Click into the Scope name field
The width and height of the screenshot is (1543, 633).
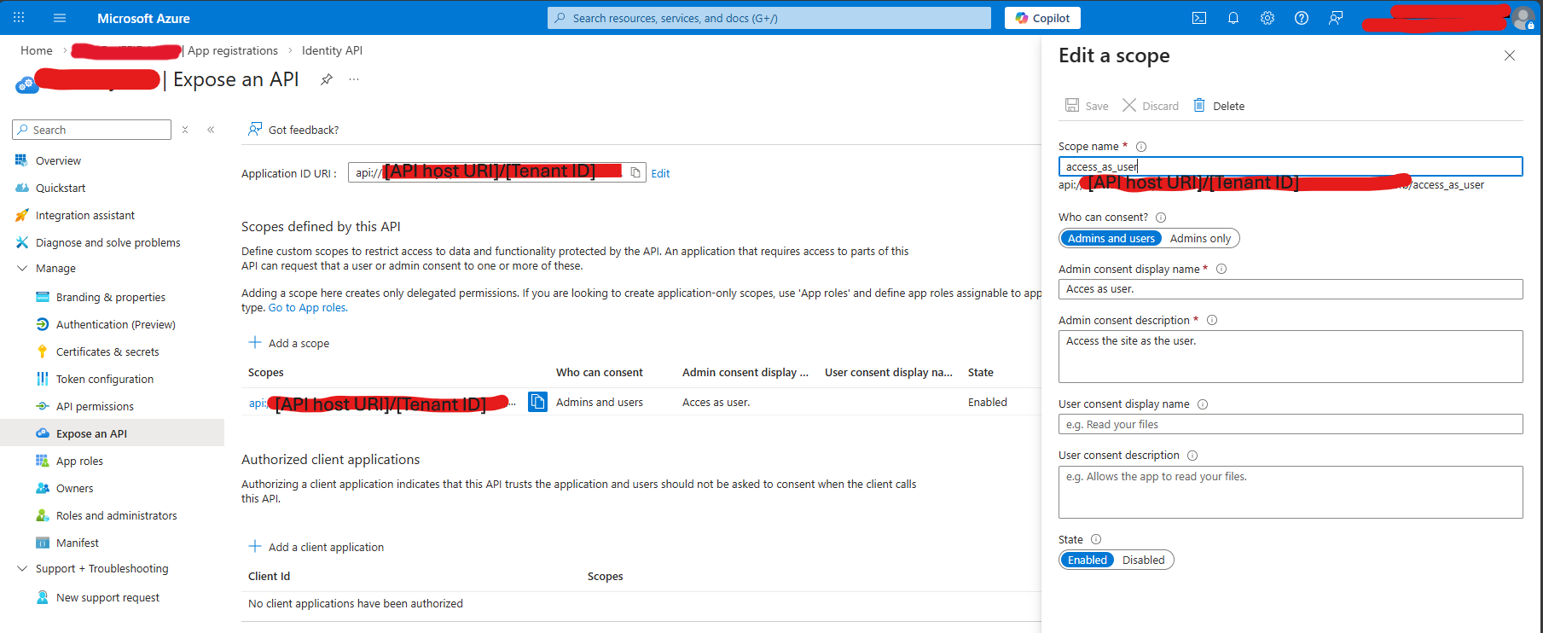[x=1291, y=166]
